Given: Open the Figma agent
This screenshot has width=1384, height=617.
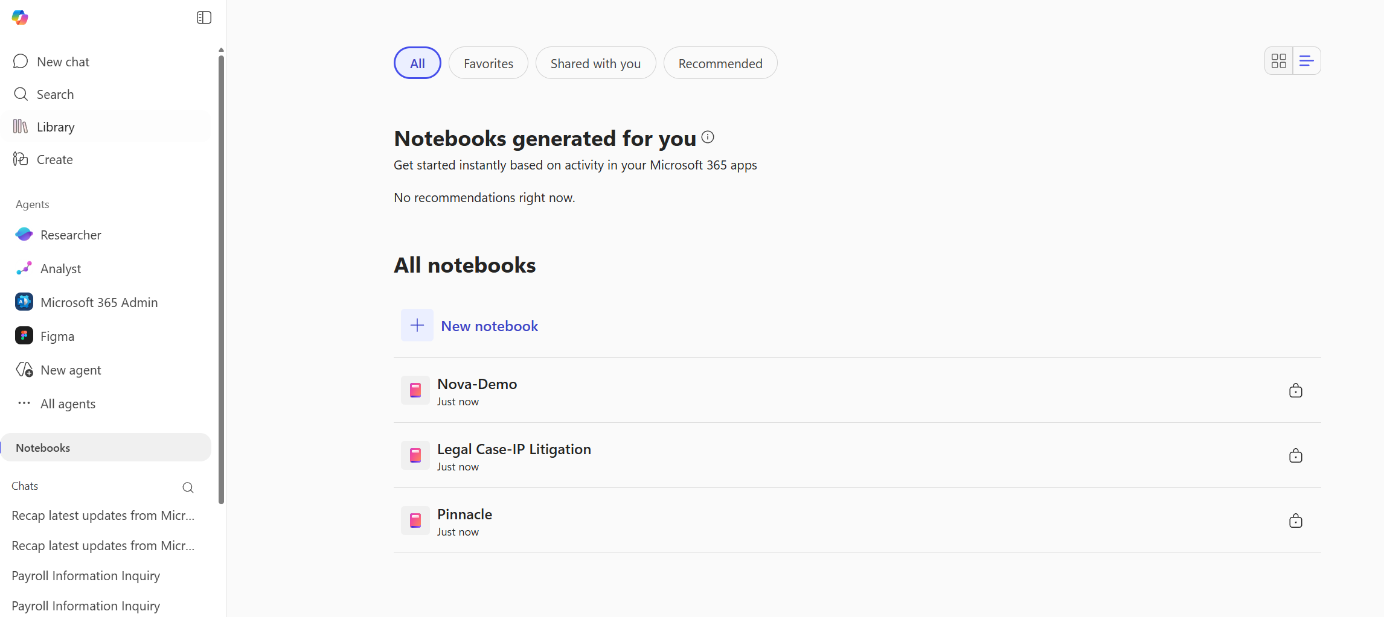Looking at the screenshot, I should click(57, 336).
